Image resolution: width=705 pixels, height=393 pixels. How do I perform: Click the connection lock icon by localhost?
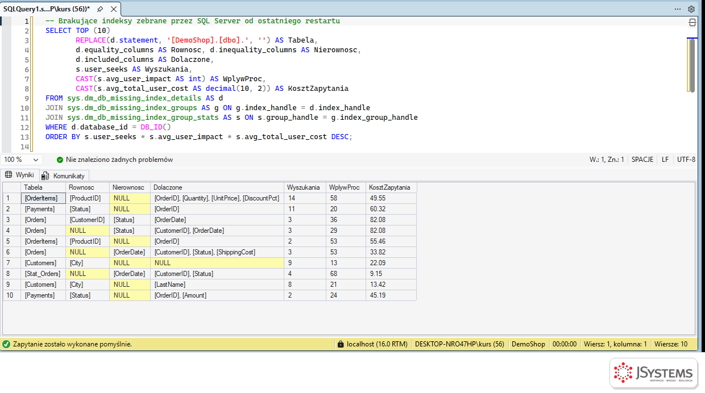[341, 344]
